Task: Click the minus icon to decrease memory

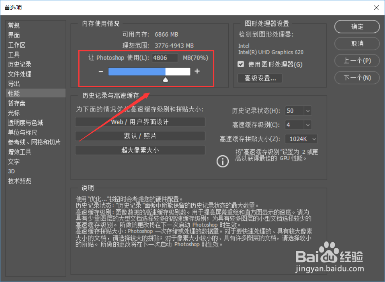Action: (x=101, y=72)
